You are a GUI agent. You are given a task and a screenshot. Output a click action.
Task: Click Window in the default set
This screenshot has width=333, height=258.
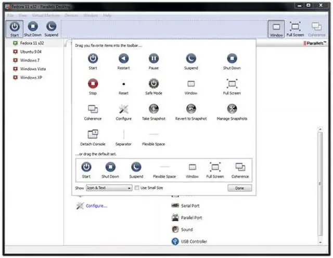tap(192, 170)
